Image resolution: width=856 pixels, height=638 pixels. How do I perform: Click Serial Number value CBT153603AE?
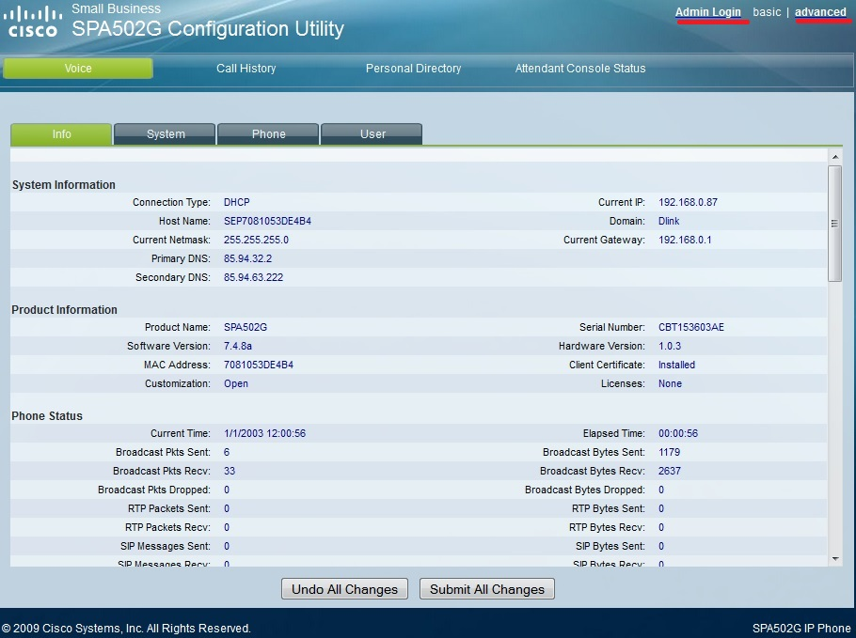(x=691, y=327)
